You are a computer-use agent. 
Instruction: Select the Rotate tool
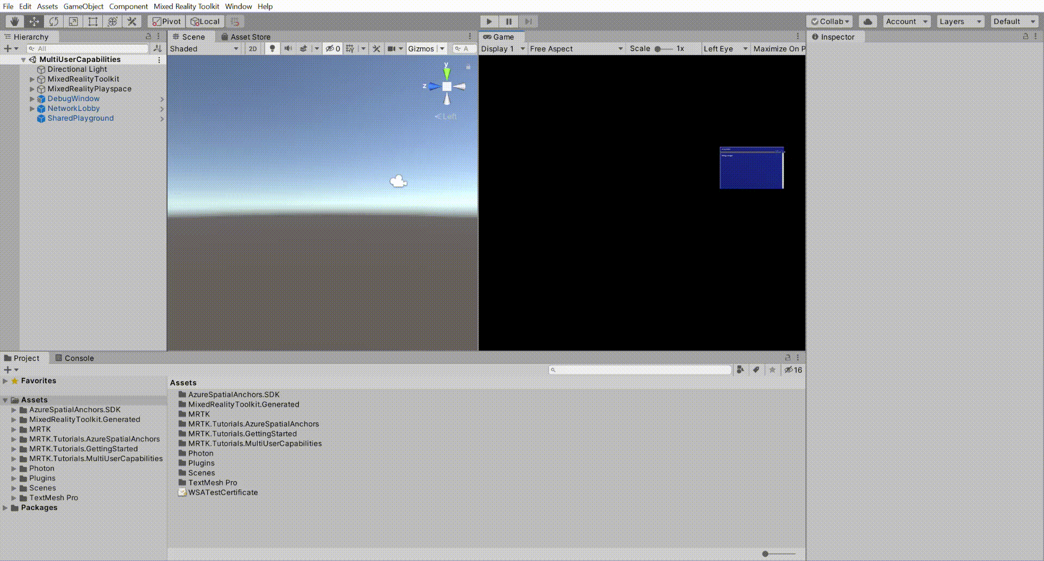click(x=53, y=21)
